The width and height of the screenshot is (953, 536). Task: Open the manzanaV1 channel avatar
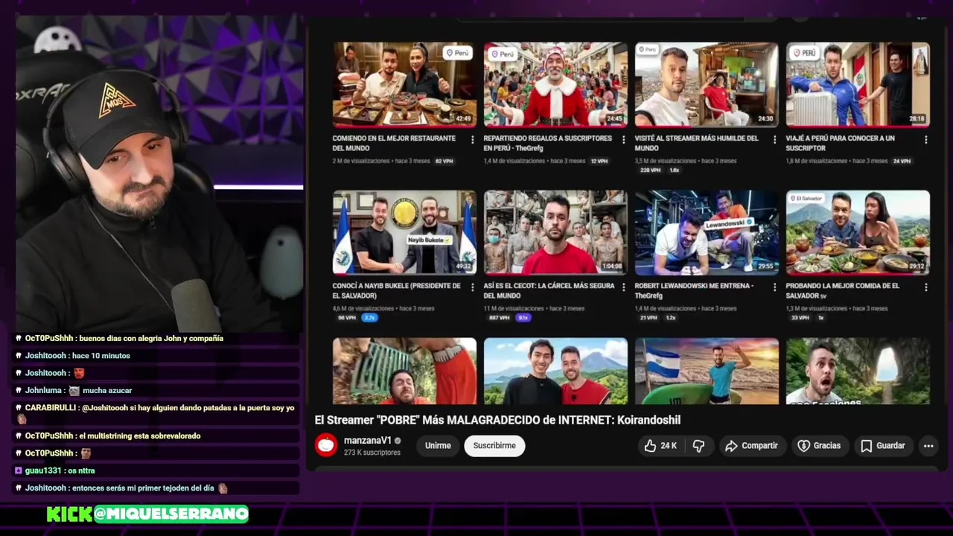click(x=326, y=445)
